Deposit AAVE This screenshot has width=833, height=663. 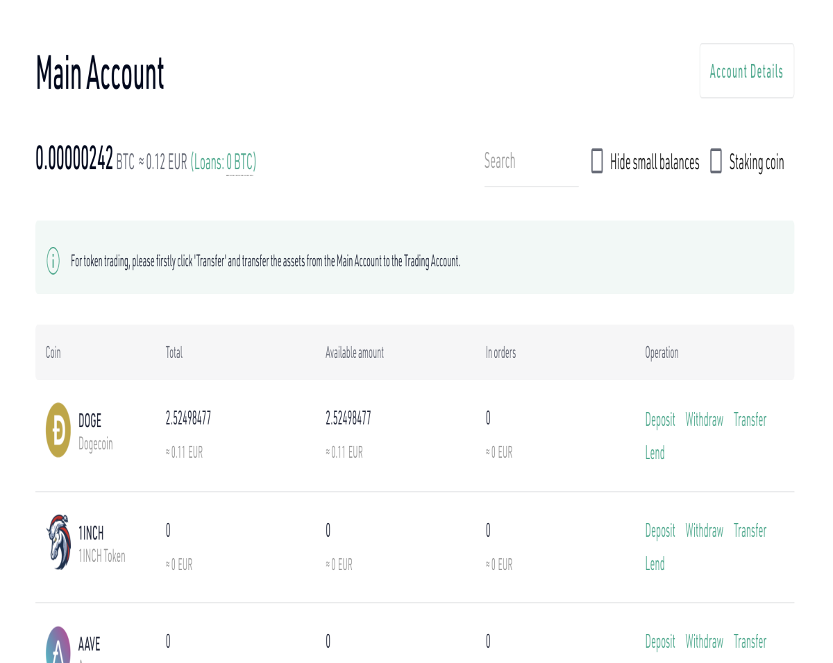(659, 642)
